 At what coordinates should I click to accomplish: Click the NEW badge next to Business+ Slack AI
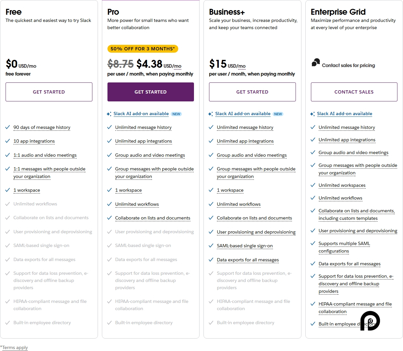pyautogui.click(x=278, y=114)
